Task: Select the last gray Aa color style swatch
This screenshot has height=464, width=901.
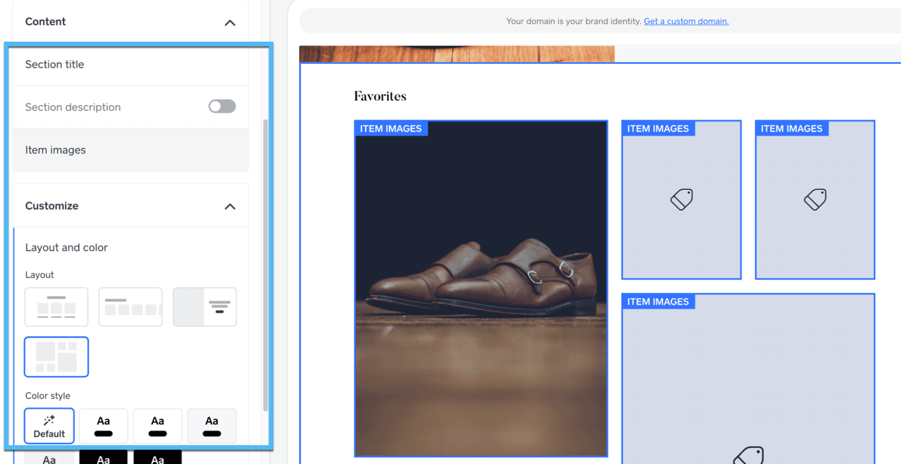Action: pyautogui.click(x=212, y=425)
